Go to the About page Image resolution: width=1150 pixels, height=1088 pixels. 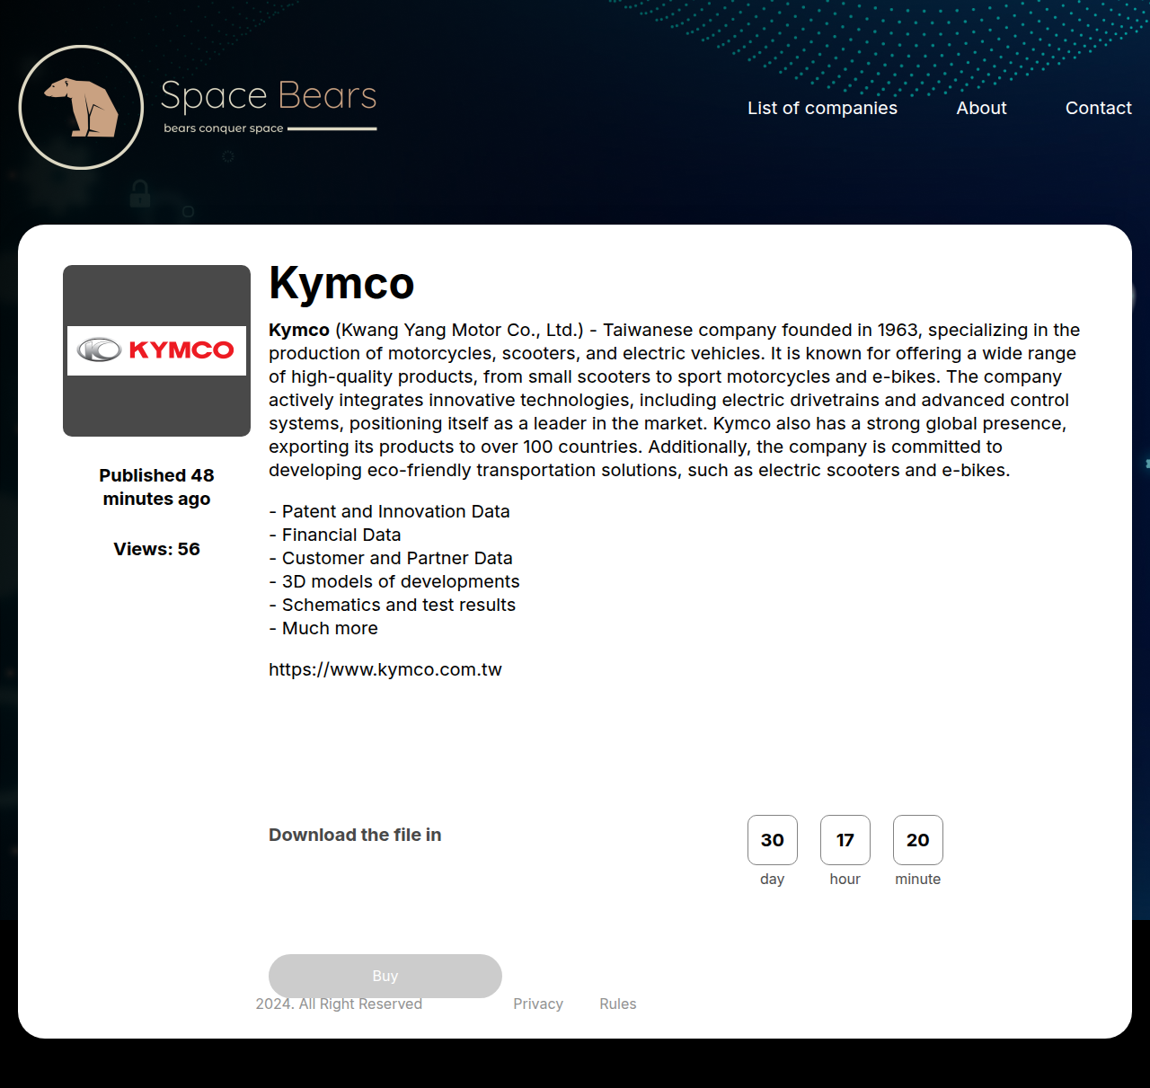pyautogui.click(x=981, y=108)
